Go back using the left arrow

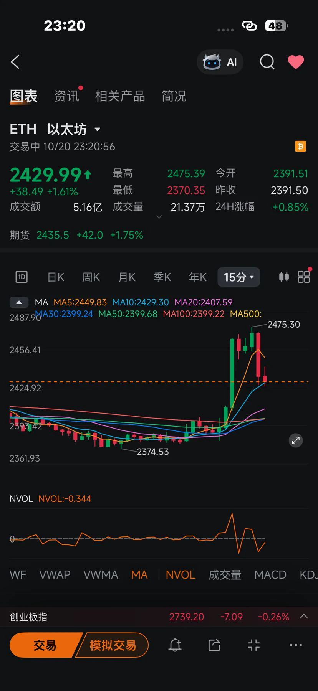(x=15, y=62)
